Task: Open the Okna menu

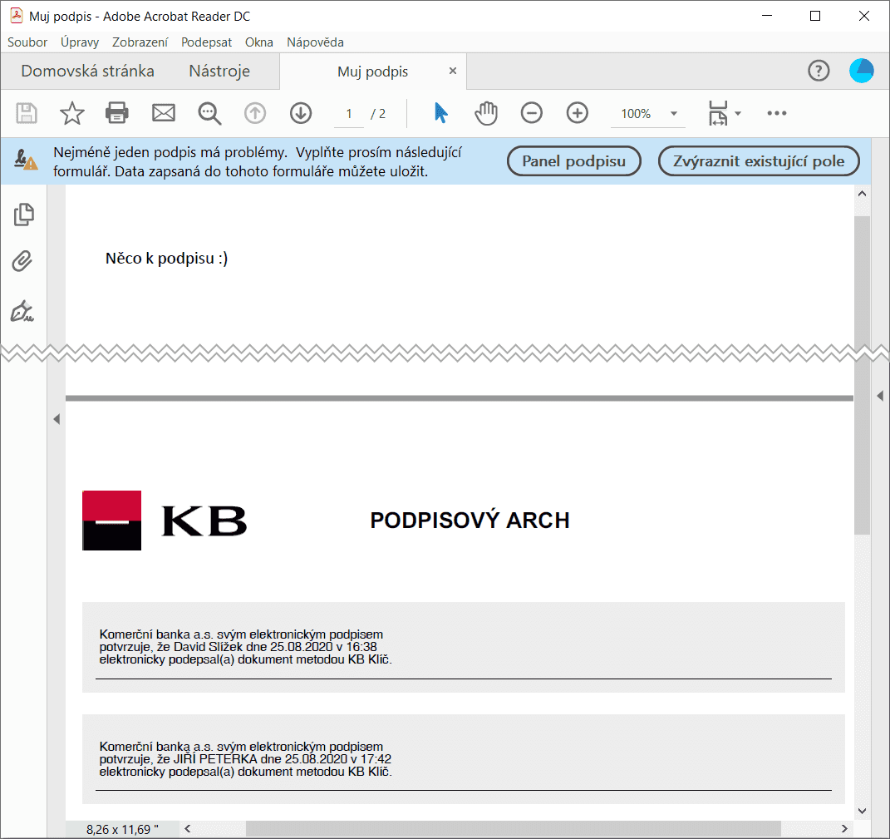Action: (x=258, y=42)
